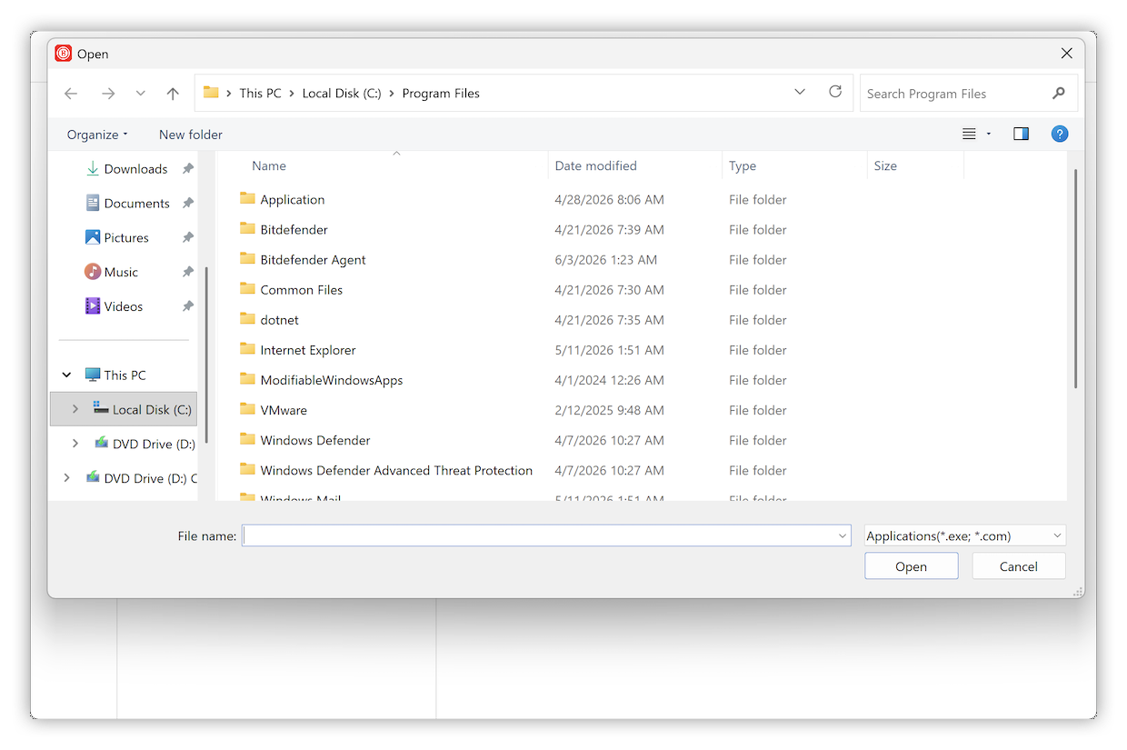
Task: Click Program Files breadcrumb segment
Action: pyautogui.click(x=441, y=94)
